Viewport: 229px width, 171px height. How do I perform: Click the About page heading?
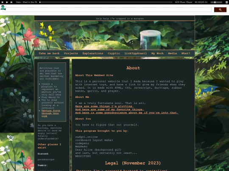point(133,68)
